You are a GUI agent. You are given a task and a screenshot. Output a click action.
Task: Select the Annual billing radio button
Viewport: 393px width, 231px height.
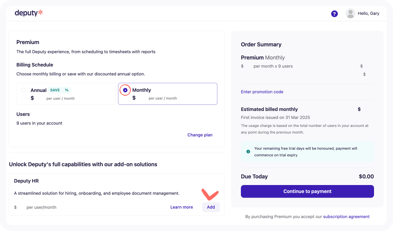[24, 90]
